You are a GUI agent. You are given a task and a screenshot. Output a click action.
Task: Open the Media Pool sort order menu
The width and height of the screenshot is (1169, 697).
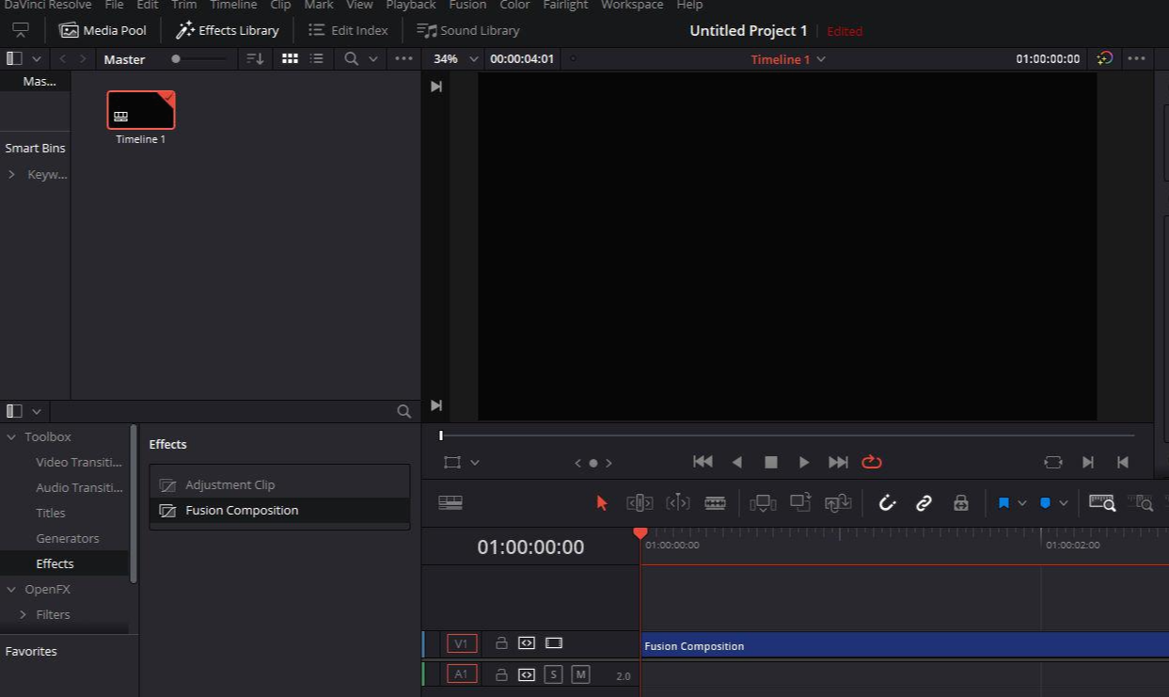pyautogui.click(x=255, y=58)
